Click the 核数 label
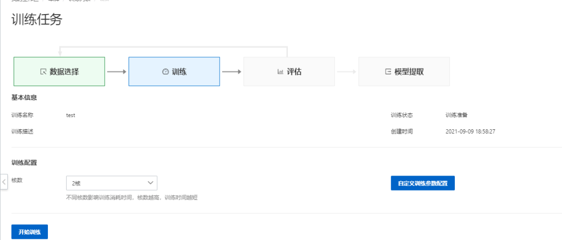The image size is (562, 240). pyautogui.click(x=17, y=180)
